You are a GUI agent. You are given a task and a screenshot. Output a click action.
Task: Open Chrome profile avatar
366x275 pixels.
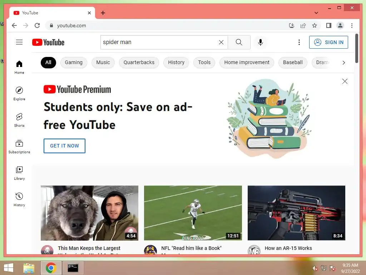point(340,25)
